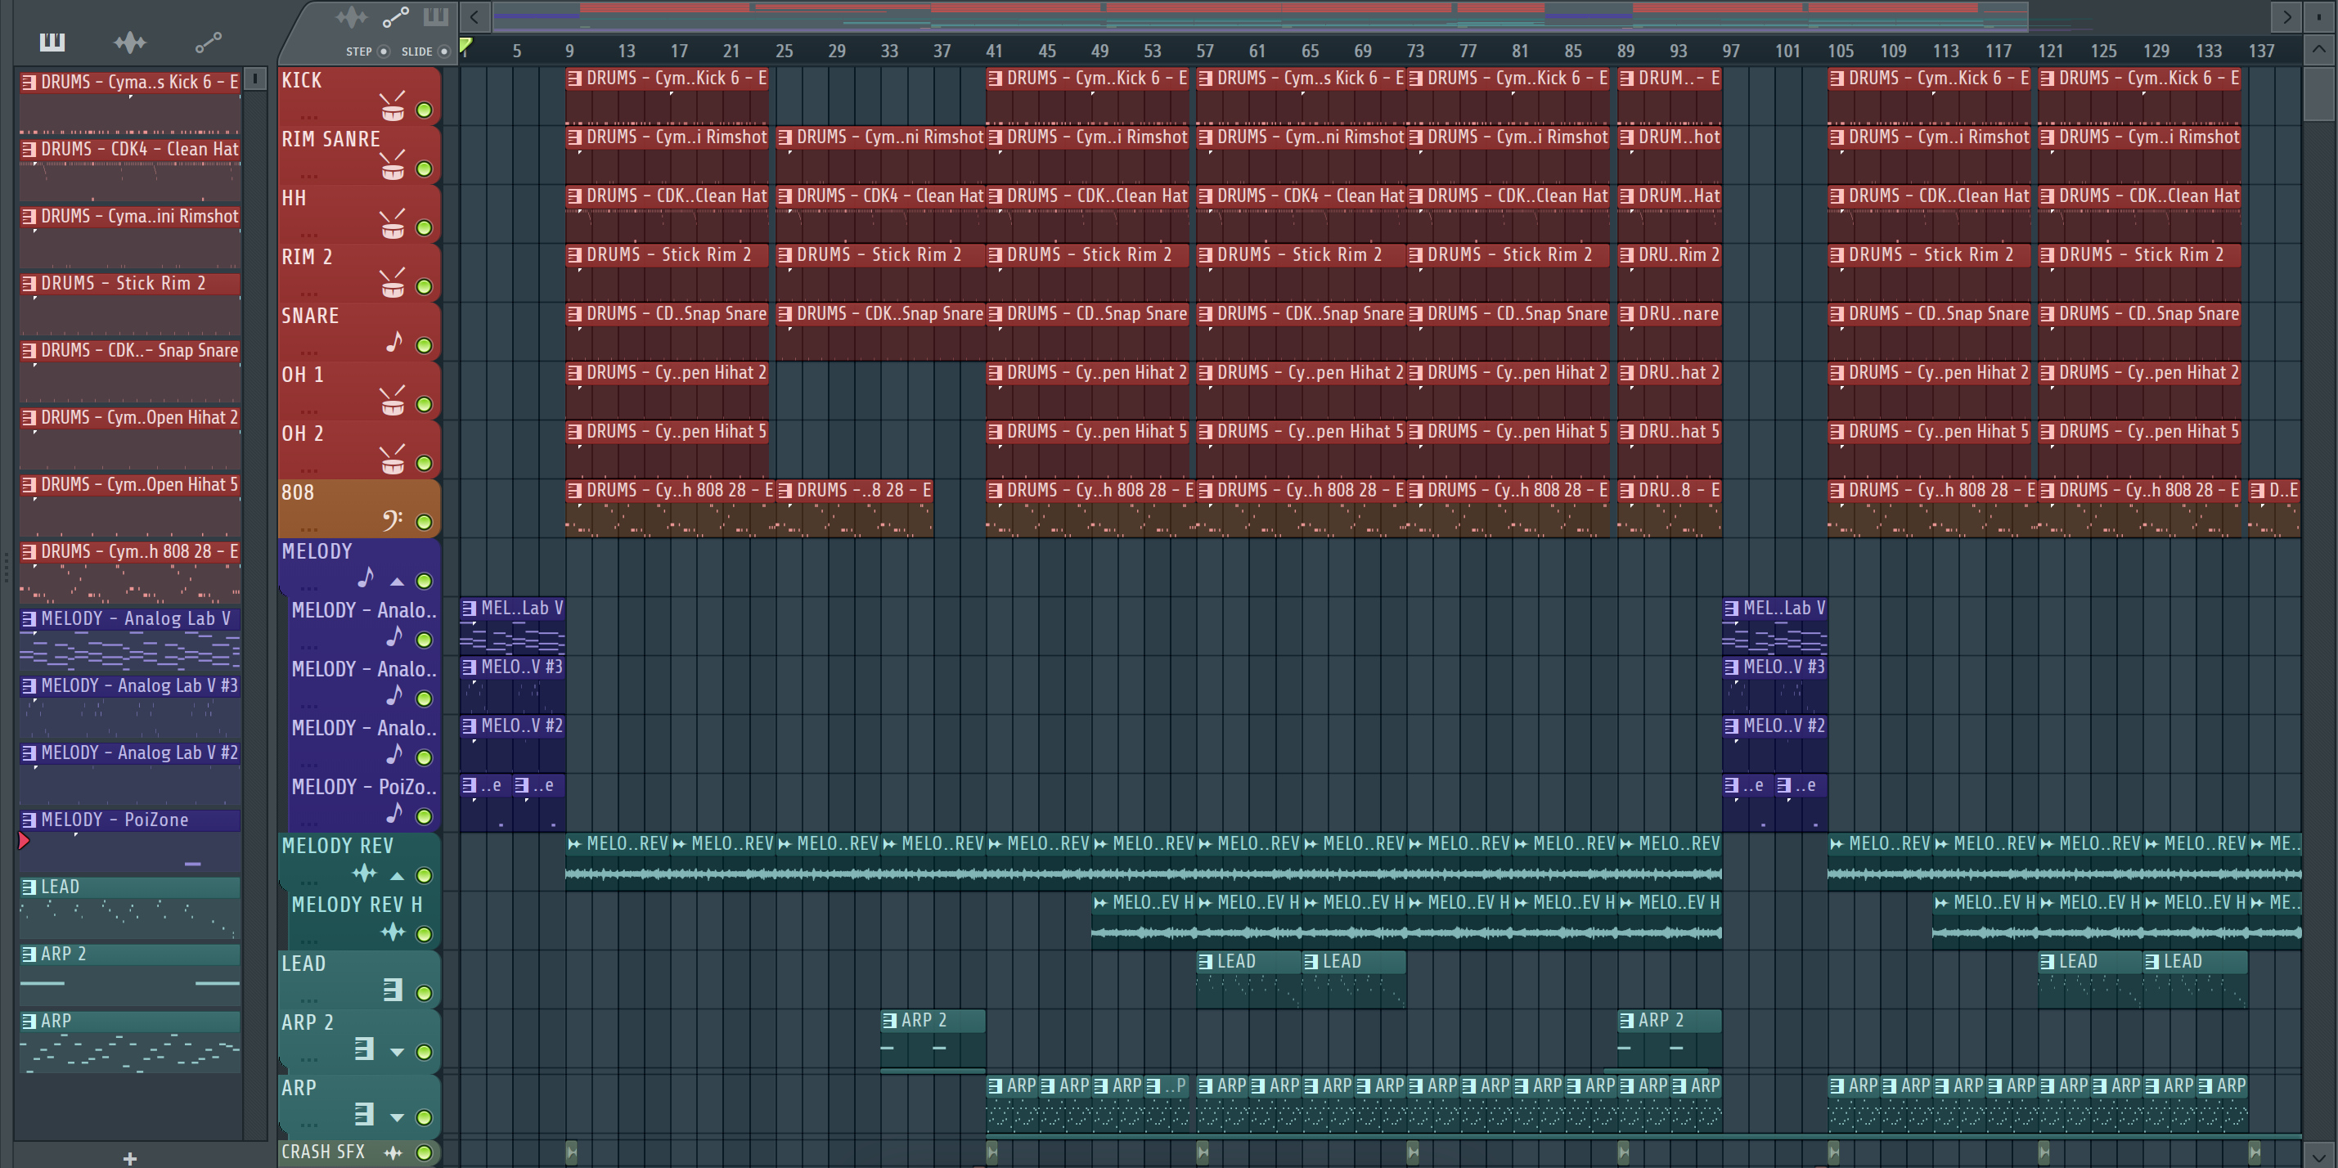Click the picker panel's automation clip filter
The width and height of the screenshot is (2338, 1168).
point(208,42)
